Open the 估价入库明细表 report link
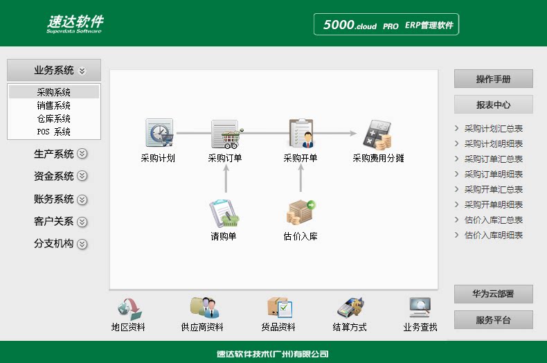547x363 pixels. pyautogui.click(x=493, y=236)
